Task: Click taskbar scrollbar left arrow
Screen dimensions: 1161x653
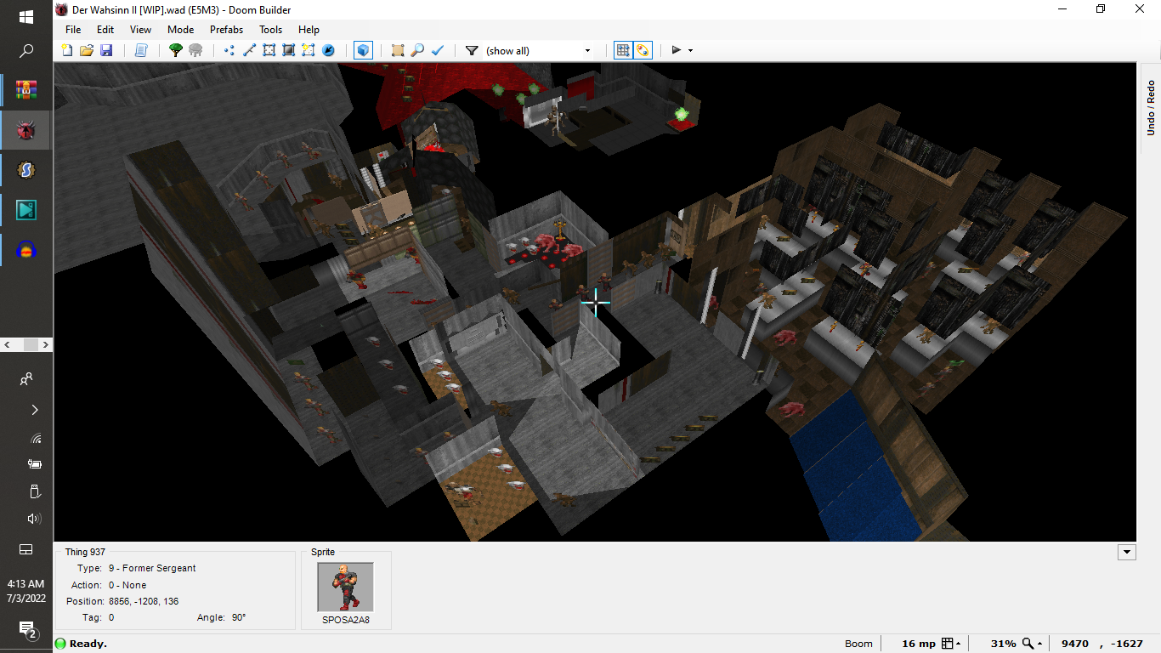Action: pos(8,345)
